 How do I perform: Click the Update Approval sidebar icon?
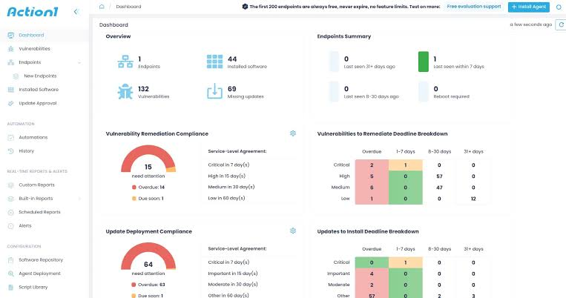pos(11,103)
